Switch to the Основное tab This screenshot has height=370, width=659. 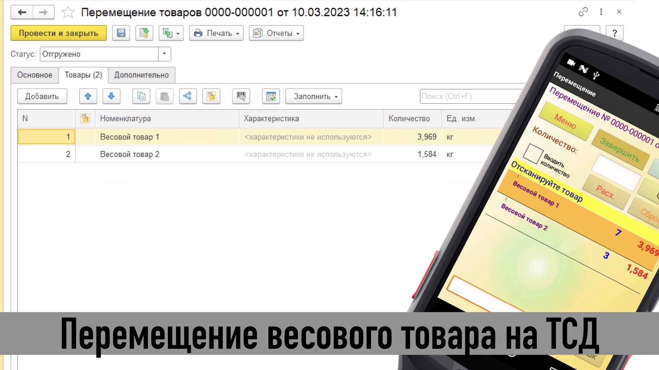click(x=35, y=75)
